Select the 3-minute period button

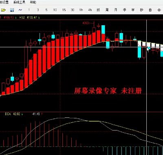pyautogui.click(x=38, y=10)
